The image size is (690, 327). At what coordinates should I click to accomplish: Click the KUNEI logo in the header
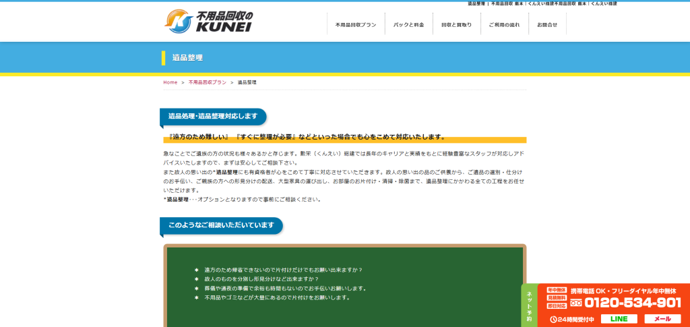pos(208,21)
